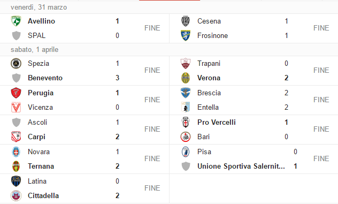338x204 pixels.
Task: Select the Pro Vercelli badge
Action: (186, 122)
